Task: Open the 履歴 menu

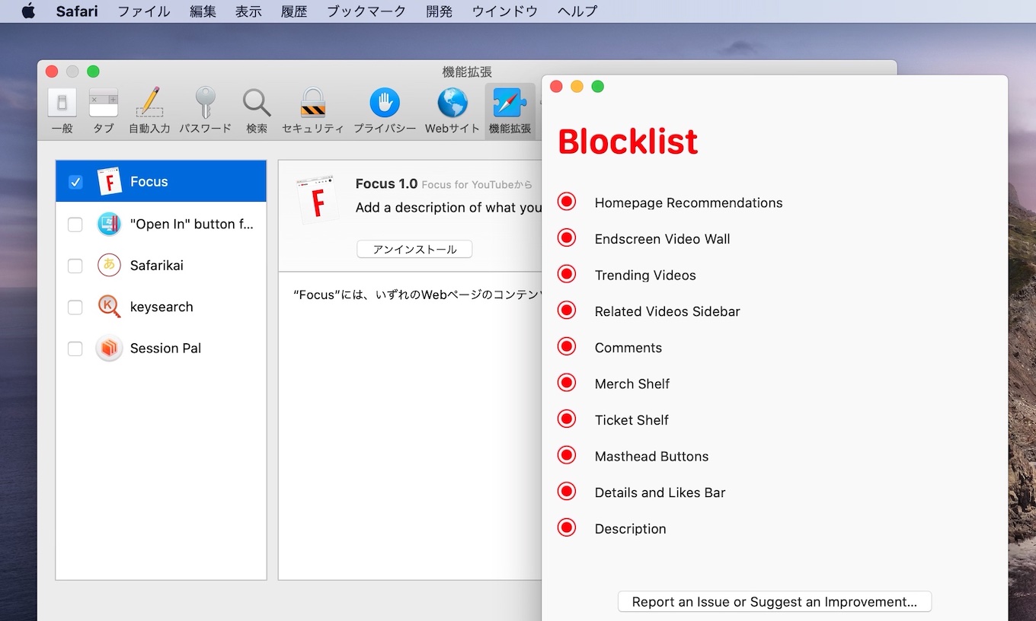Action: (294, 11)
